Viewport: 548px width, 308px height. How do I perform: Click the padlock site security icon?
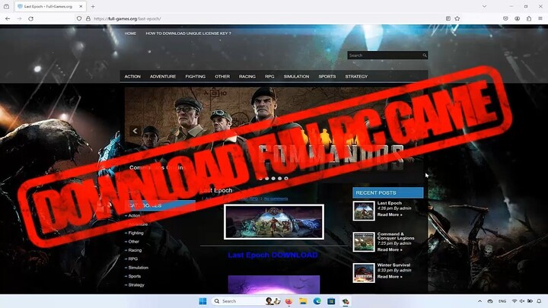[x=88, y=18]
